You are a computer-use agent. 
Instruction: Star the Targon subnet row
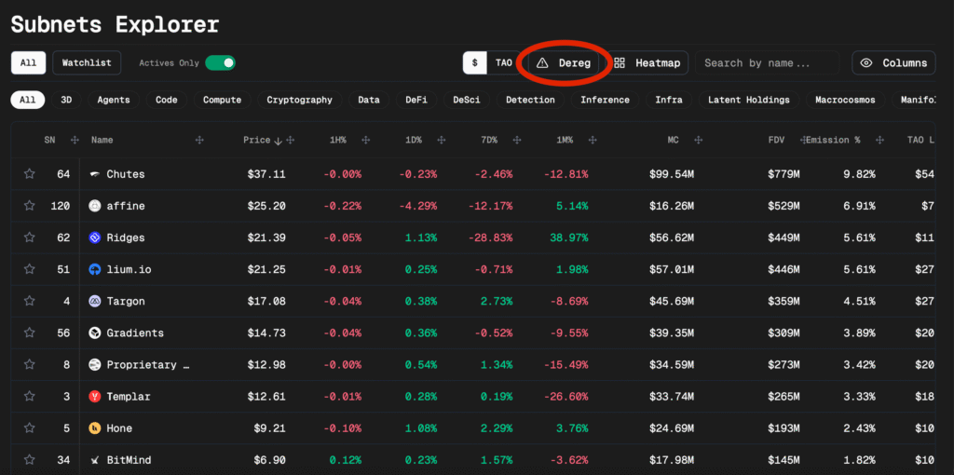click(29, 301)
